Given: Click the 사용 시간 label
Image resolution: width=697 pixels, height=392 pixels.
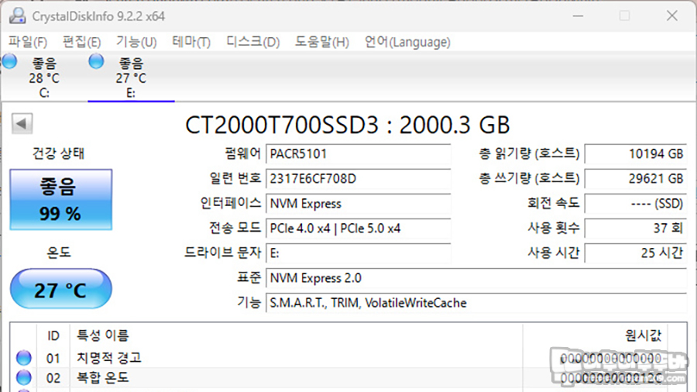Looking at the screenshot, I should tap(554, 253).
